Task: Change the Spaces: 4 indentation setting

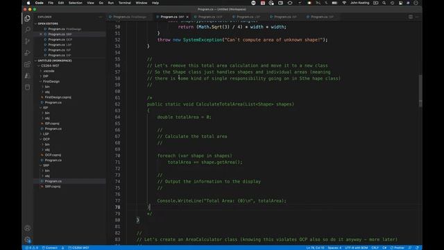Action: [334, 248]
